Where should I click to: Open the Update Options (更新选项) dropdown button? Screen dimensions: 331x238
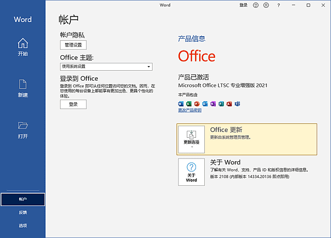191,139
